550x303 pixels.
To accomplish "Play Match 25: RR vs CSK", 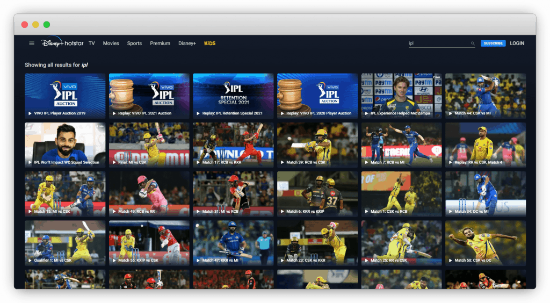I will click(x=401, y=243).
